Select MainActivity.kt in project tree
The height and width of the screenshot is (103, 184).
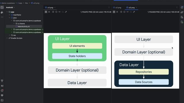[24, 27]
